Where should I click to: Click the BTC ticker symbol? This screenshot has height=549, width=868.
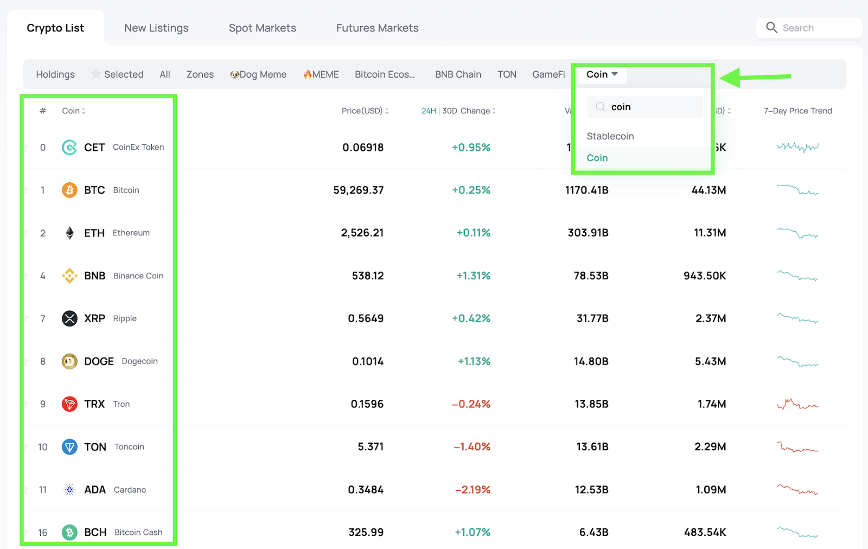click(x=94, y=190)
